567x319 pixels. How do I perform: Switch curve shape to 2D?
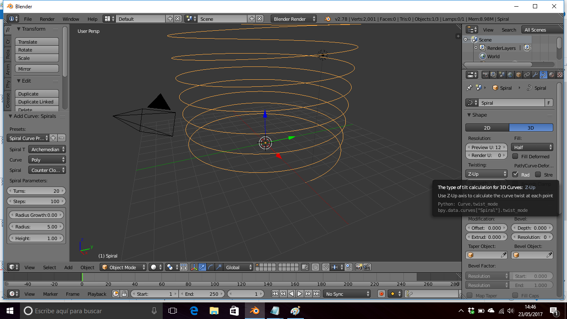click(x=487, y=128)
